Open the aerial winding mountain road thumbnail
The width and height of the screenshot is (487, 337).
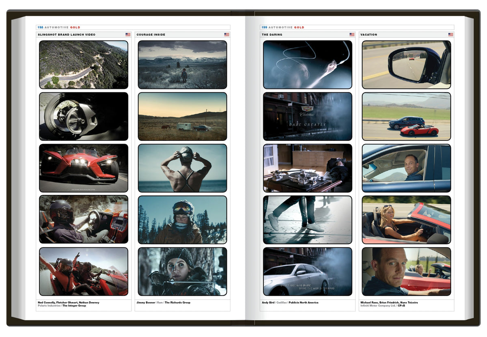(84, 65)
